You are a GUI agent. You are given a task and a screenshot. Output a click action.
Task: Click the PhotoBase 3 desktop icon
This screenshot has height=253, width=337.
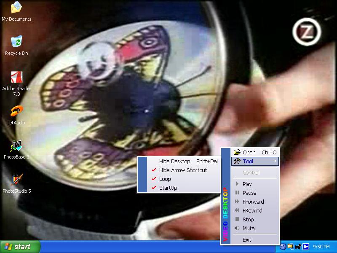pos(16,146)
